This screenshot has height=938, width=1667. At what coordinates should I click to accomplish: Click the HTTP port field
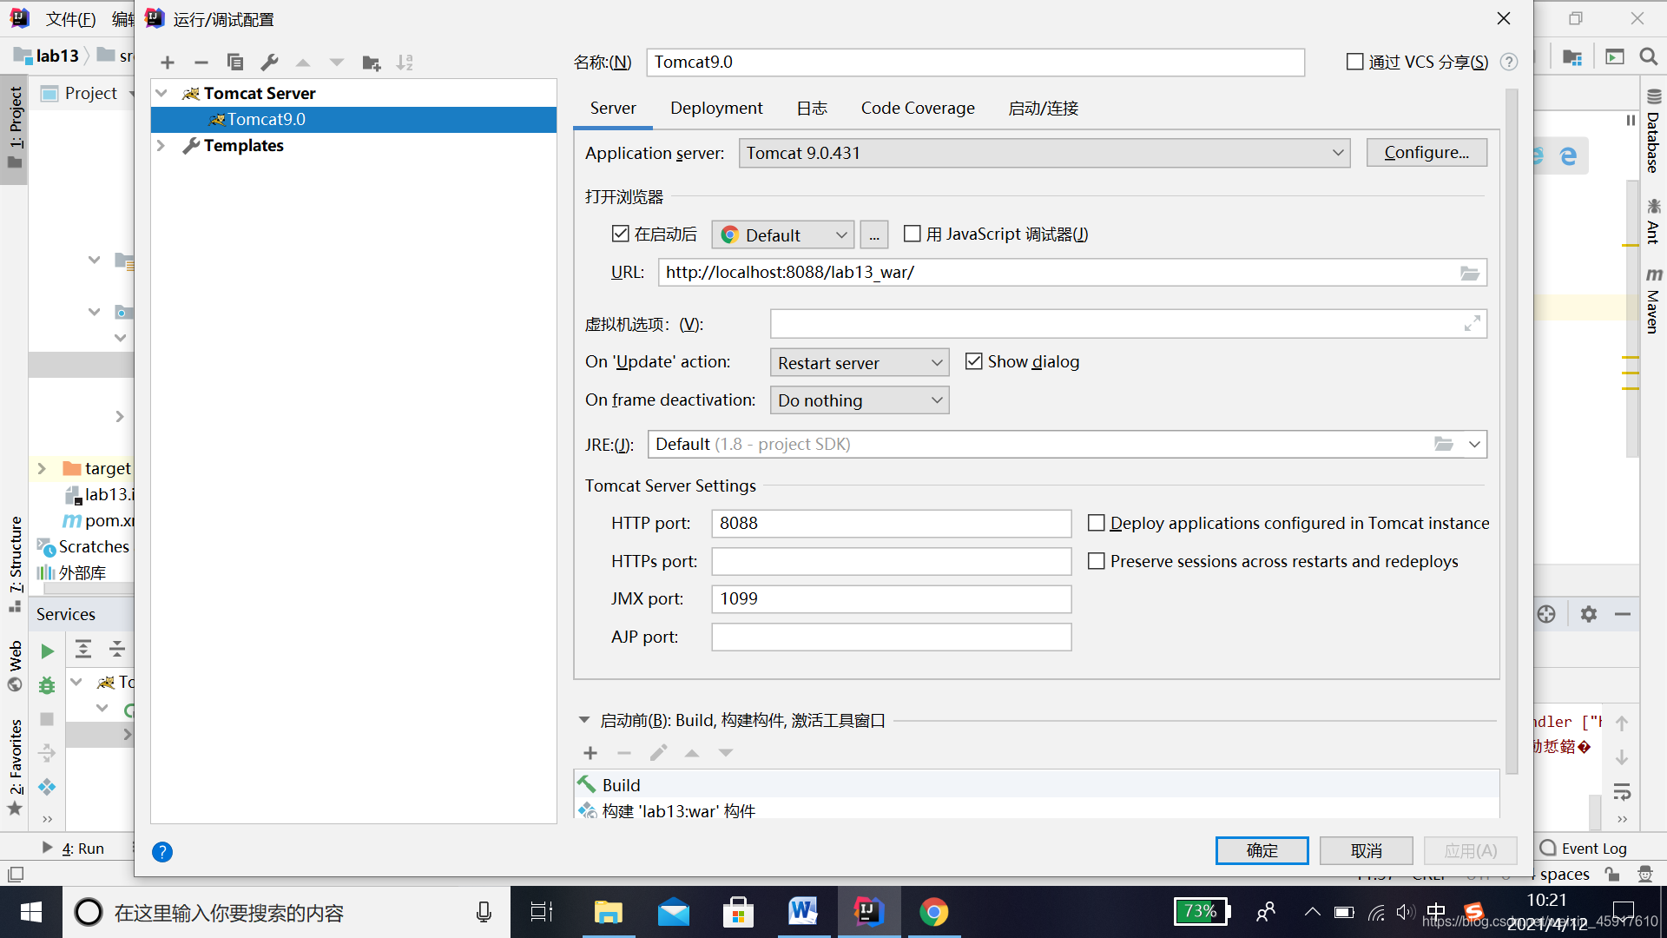[x=891, y=523]
